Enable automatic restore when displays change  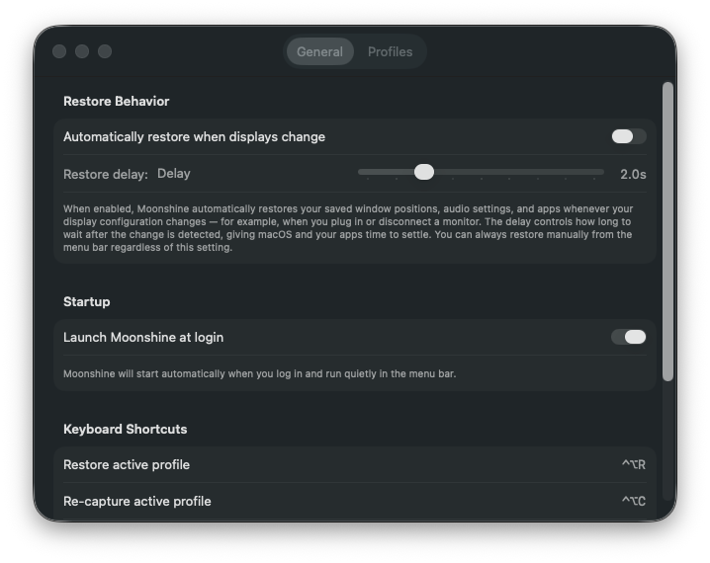click(x=628, y=136)
